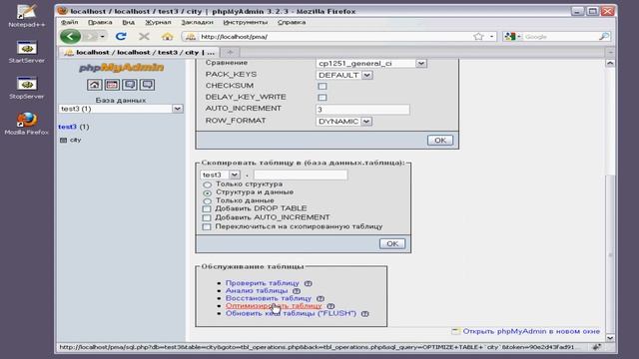Open Правка menu
The image size is (639, 359).
point(100,22)
